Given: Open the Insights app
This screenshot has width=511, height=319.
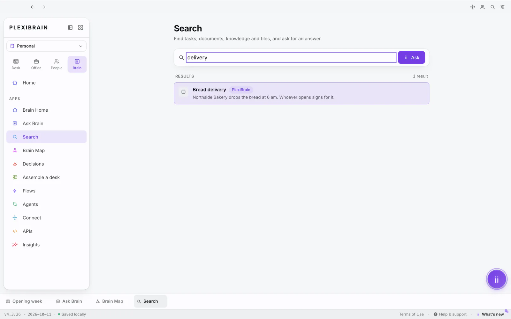Looking at the screenshot, I should tap(46, 245).
